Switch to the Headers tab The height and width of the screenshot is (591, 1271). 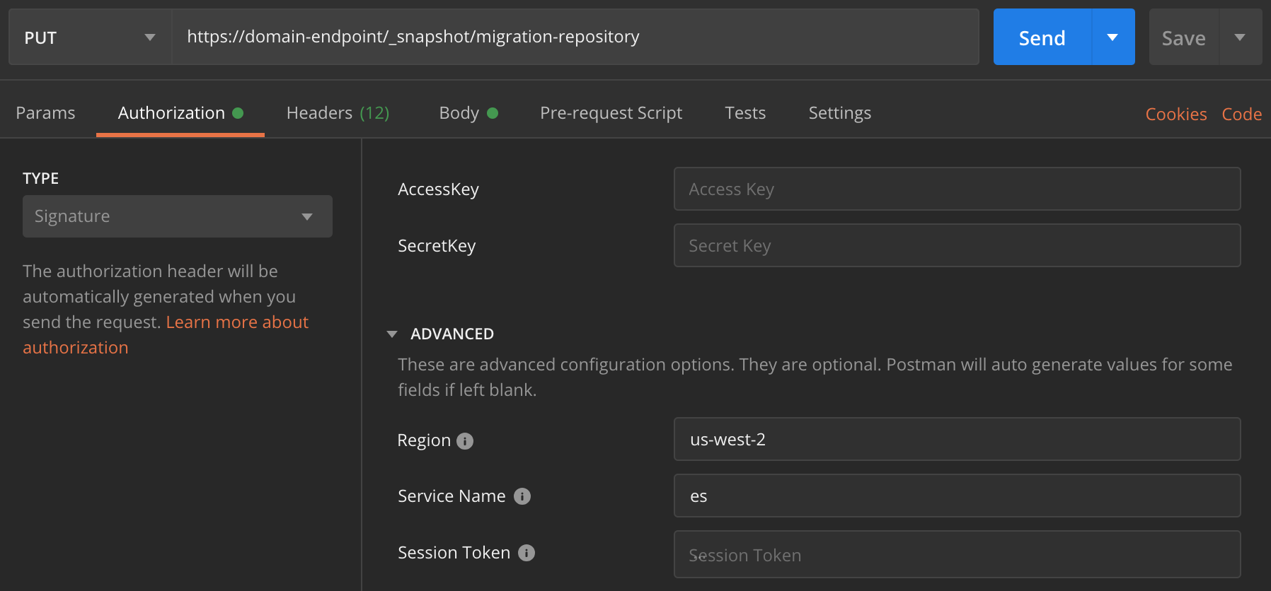(319, 112)
